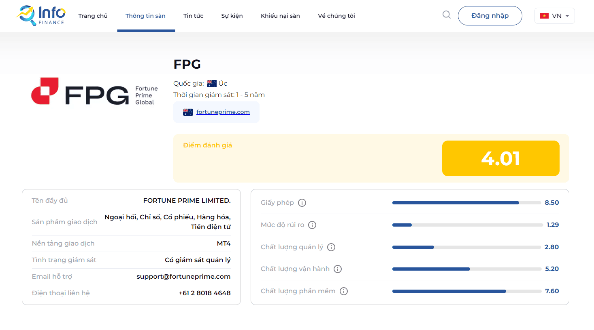Click the Chất lượng quản lý progress bar

(x=467, y=247)
